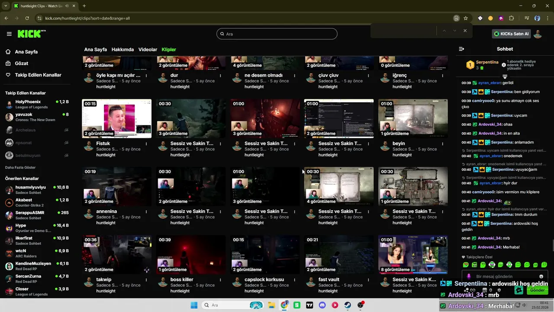
Task: Expand Daha Fazla Göster in sidebar
Action: point(20,167)
